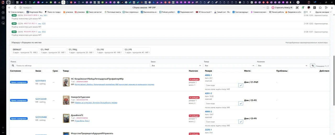
Task: Expand the Заказ filter dropdown
Action: (x=176, y=65)
